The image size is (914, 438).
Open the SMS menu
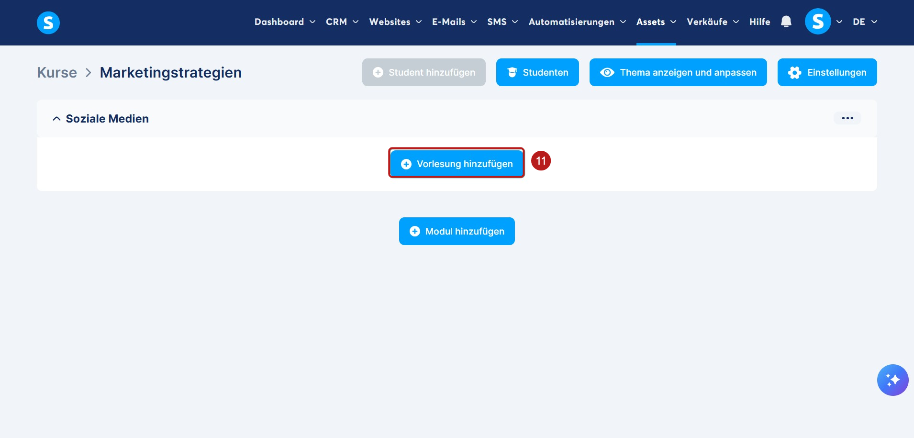(502, 22)
